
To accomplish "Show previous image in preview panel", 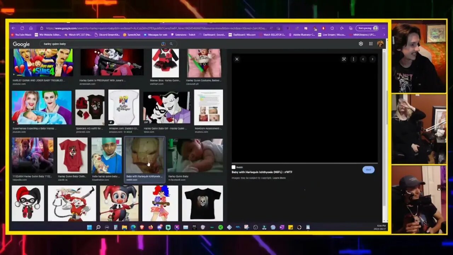I will click(x=363, y=59).
